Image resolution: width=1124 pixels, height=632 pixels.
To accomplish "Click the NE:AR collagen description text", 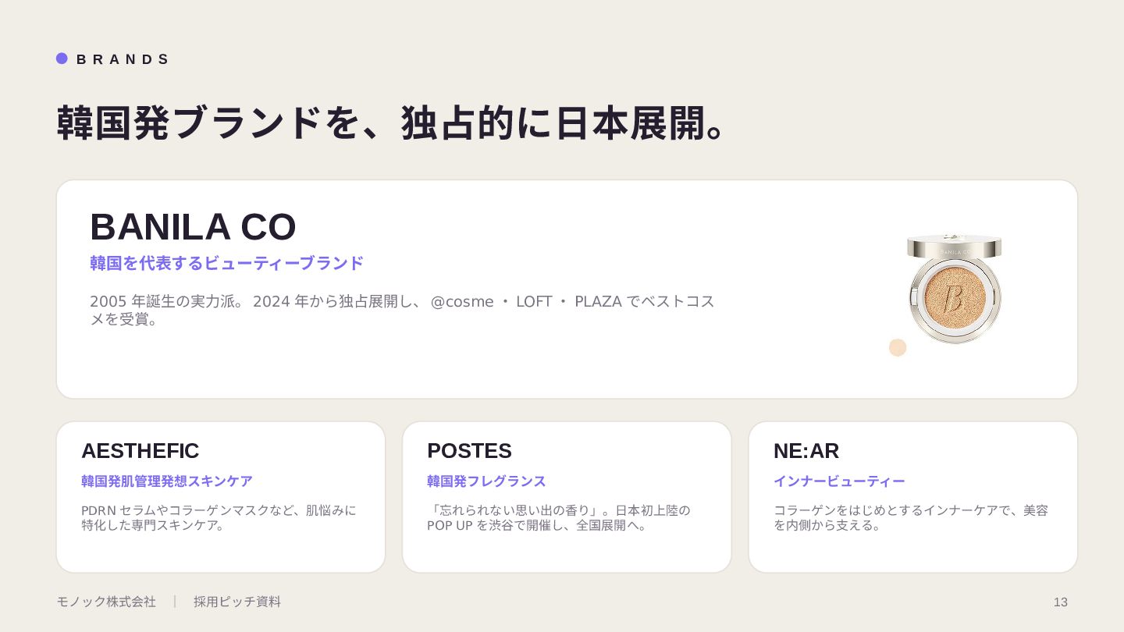I will [x=911, y=517].
